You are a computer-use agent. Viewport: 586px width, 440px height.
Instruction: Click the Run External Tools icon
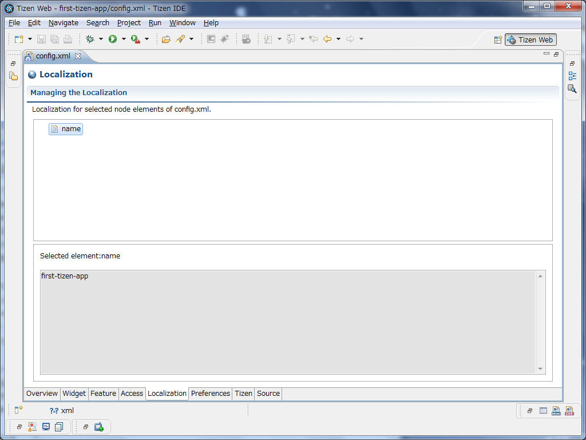pyautogui.click(x=135, y=39)
